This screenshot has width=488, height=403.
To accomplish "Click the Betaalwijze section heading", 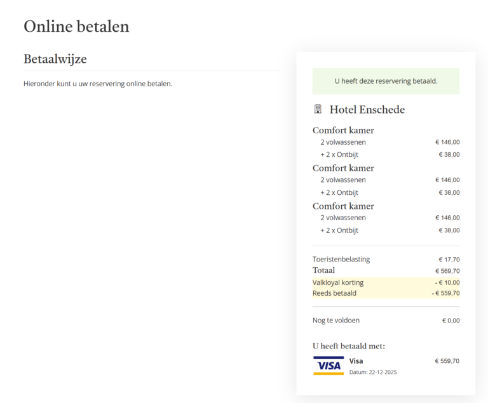I will coord(55,59).
